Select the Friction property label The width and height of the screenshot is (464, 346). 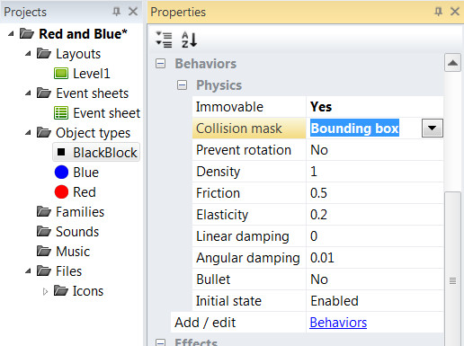[218, 193]
